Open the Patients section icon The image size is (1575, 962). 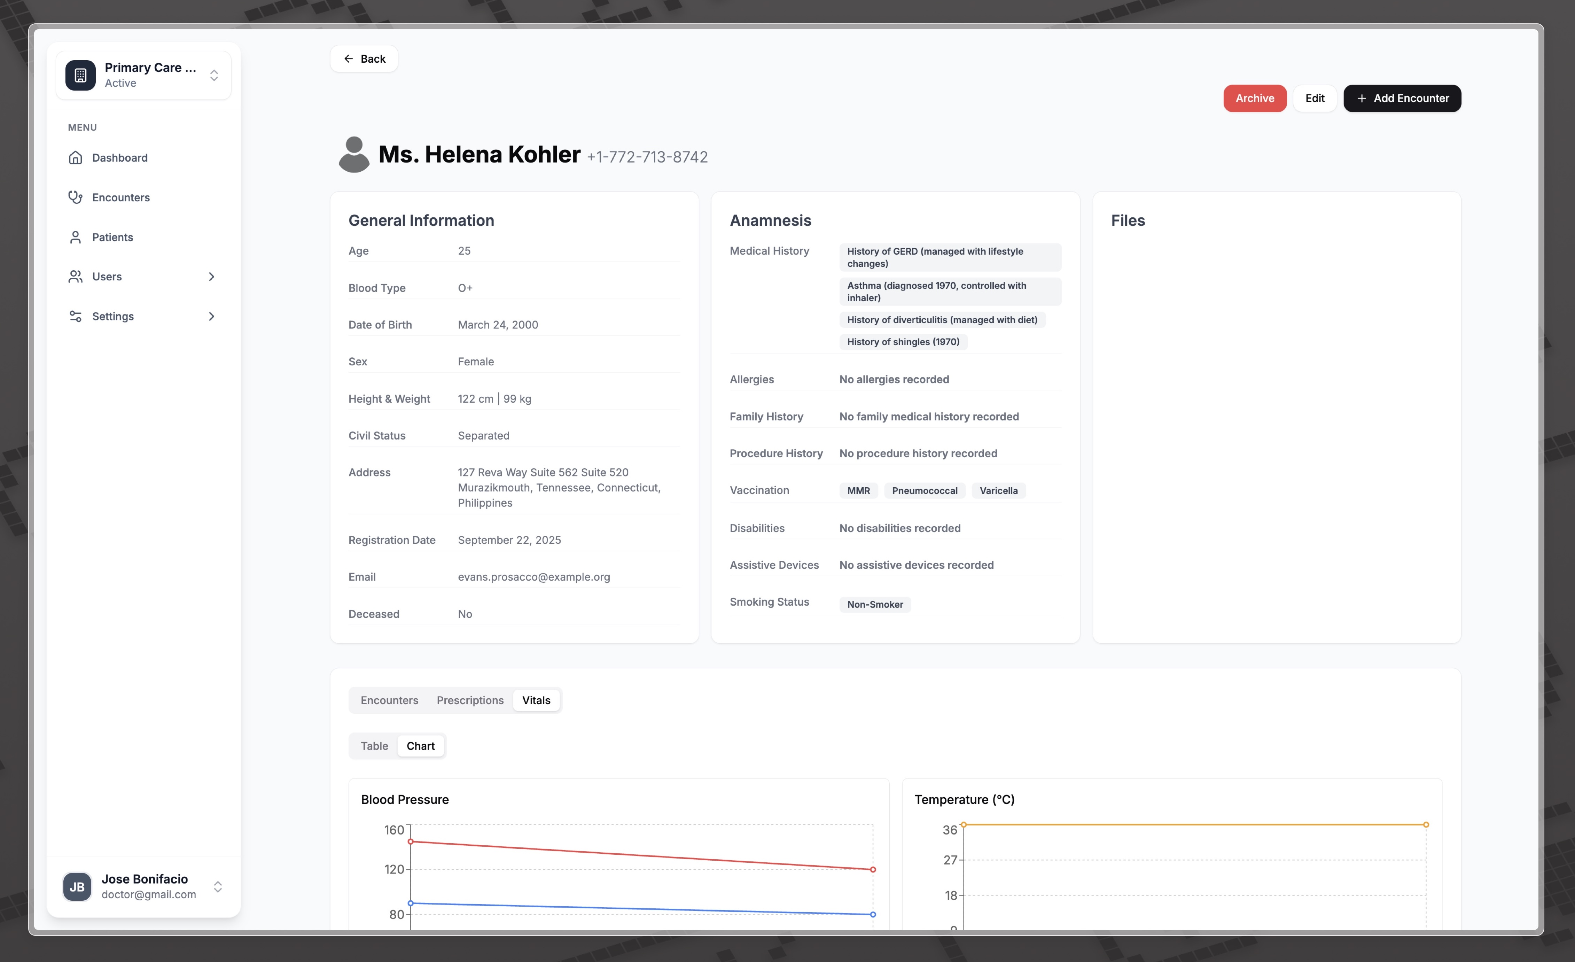(x=76, y=236)
